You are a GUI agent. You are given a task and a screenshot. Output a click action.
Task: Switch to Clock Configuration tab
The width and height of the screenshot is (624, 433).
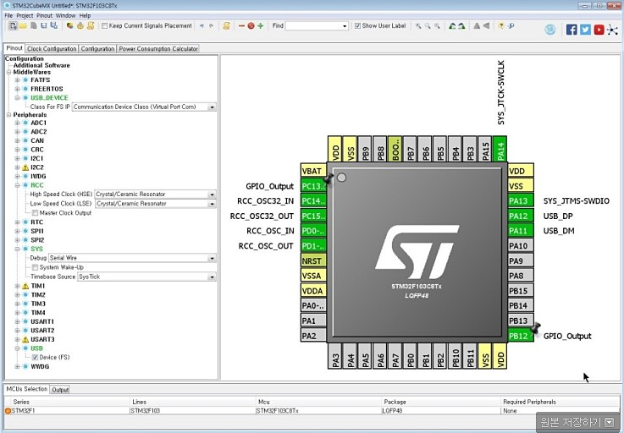coord(52,49)
